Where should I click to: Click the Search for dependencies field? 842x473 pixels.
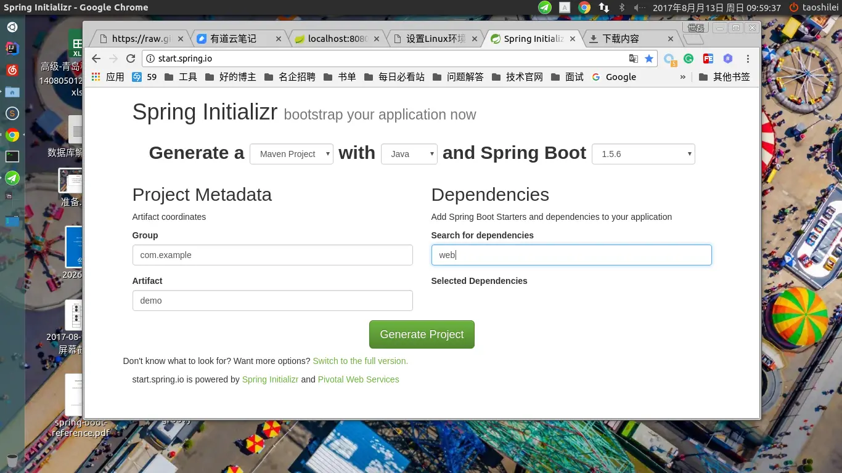(571, 255)
